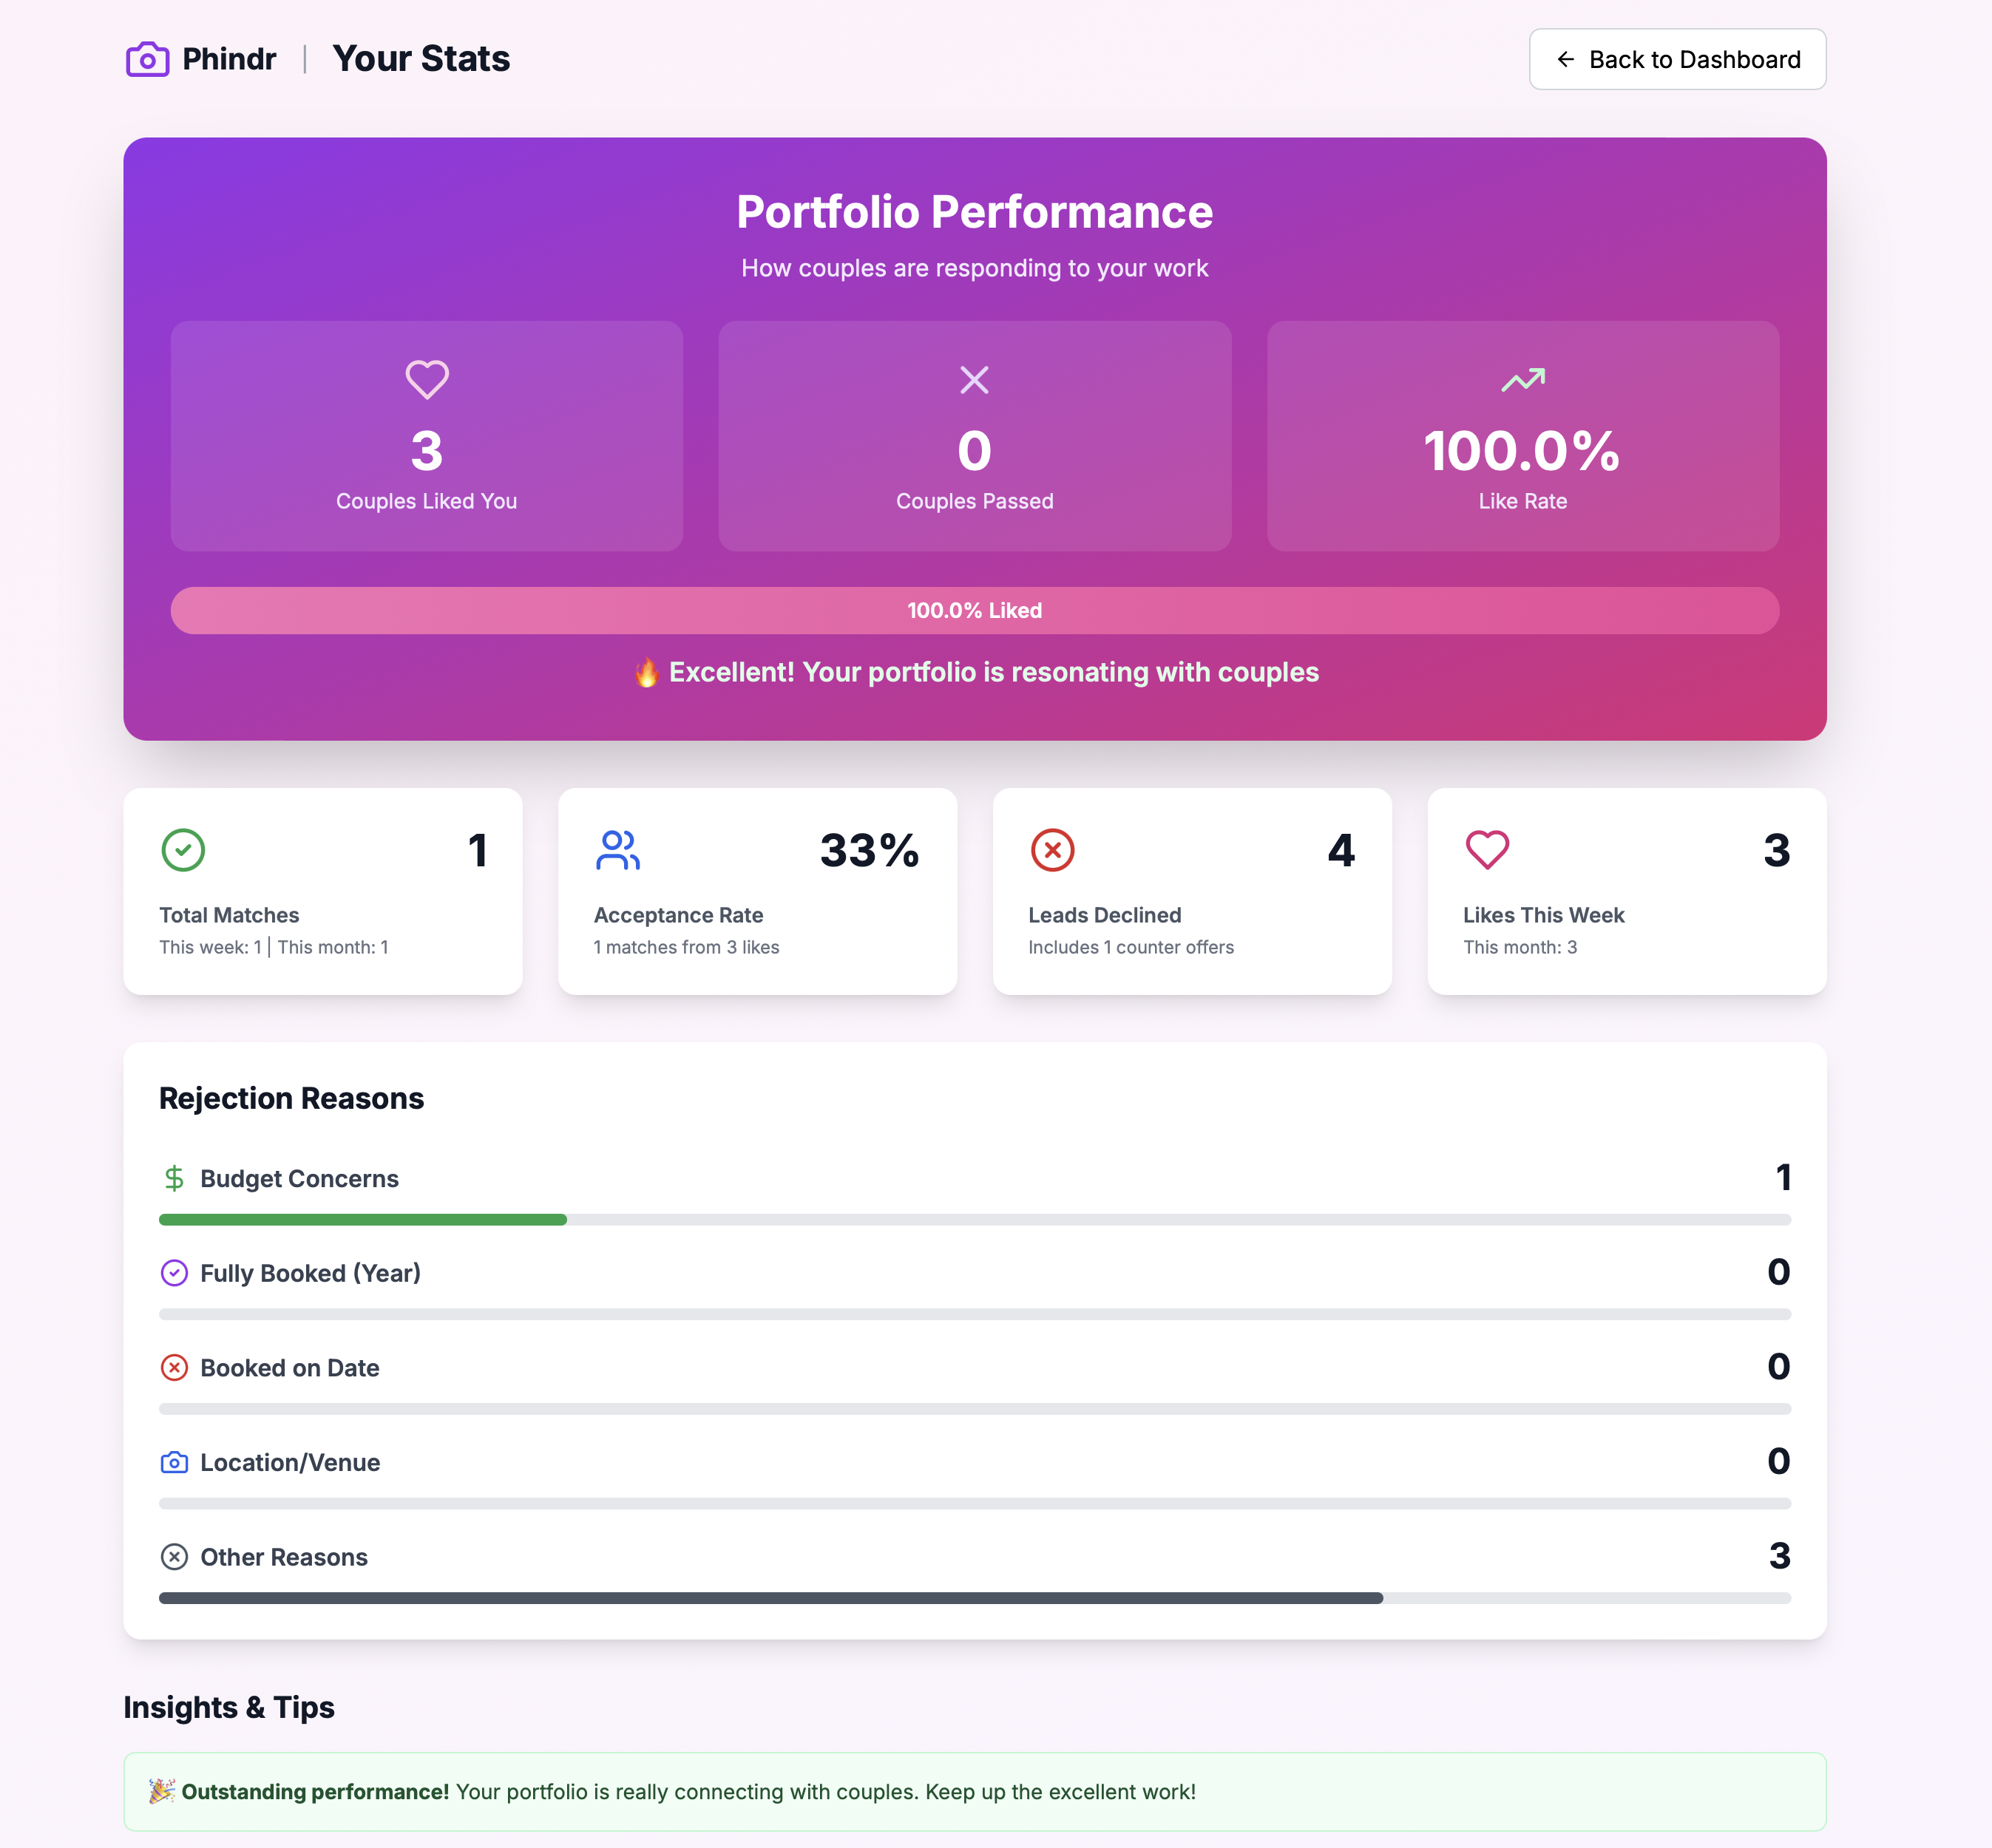Open the Your Stats page title
Screen dimensions: 1992x1848
coord(421,59)
